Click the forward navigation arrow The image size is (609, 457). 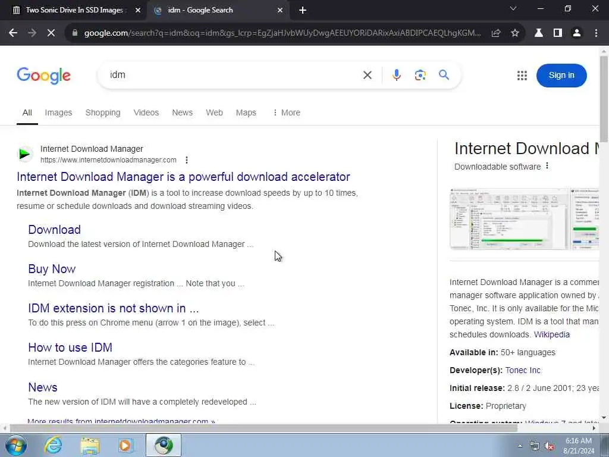pyautogui.click(x=32, y=33)
